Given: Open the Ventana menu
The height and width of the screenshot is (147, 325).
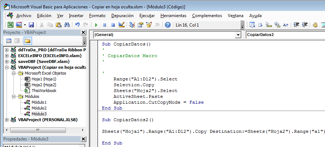Looking at the screenshot, I should [x=235, y=16].
